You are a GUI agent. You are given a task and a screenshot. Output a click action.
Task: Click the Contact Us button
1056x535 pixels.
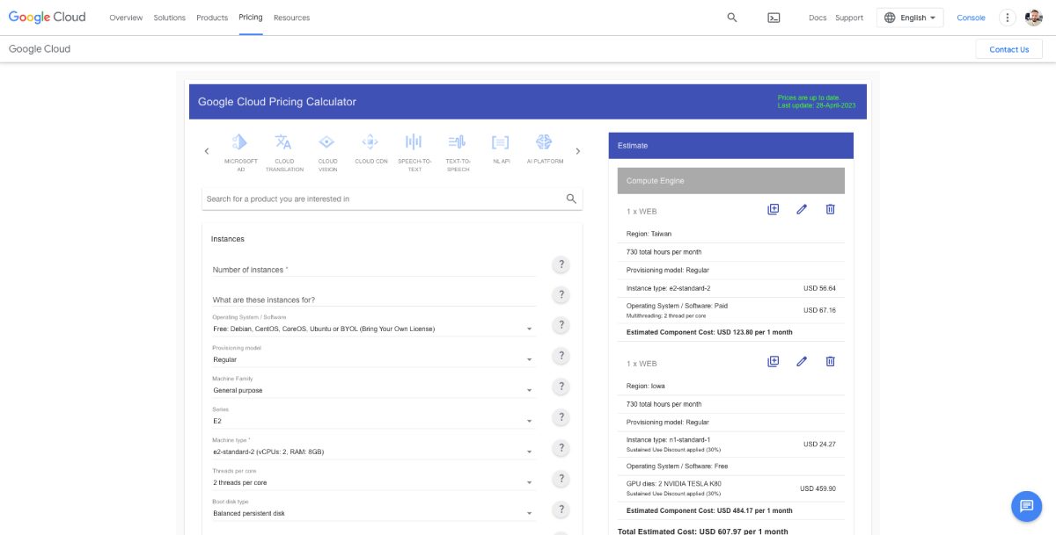[x=1008, y=49]
